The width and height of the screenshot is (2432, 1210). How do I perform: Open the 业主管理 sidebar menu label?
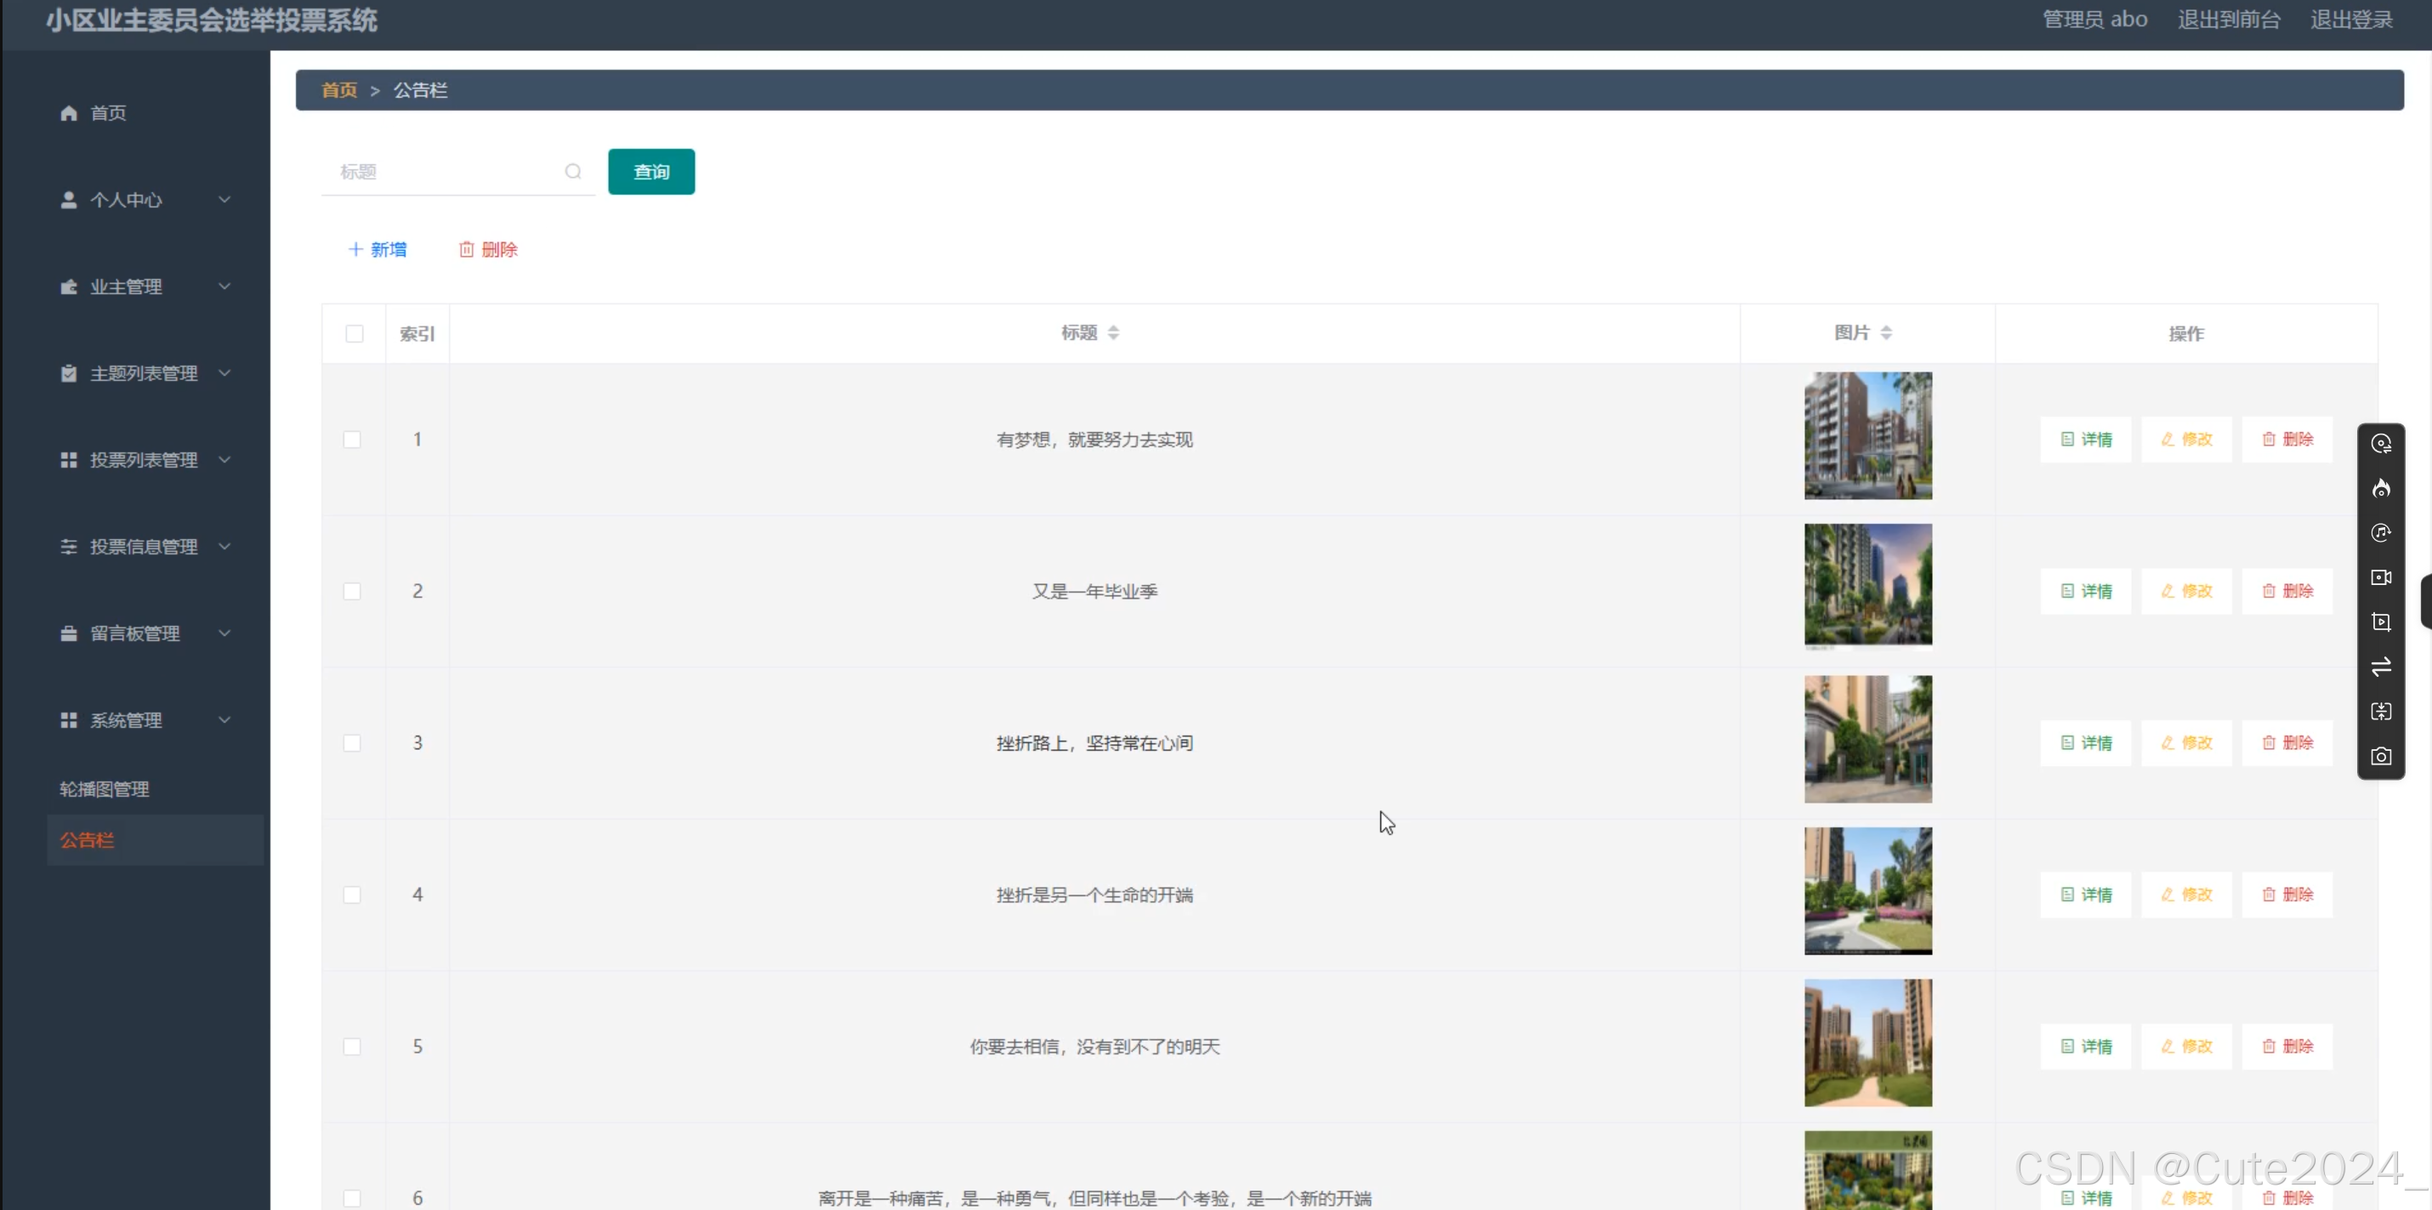click(x=127, y=287)
